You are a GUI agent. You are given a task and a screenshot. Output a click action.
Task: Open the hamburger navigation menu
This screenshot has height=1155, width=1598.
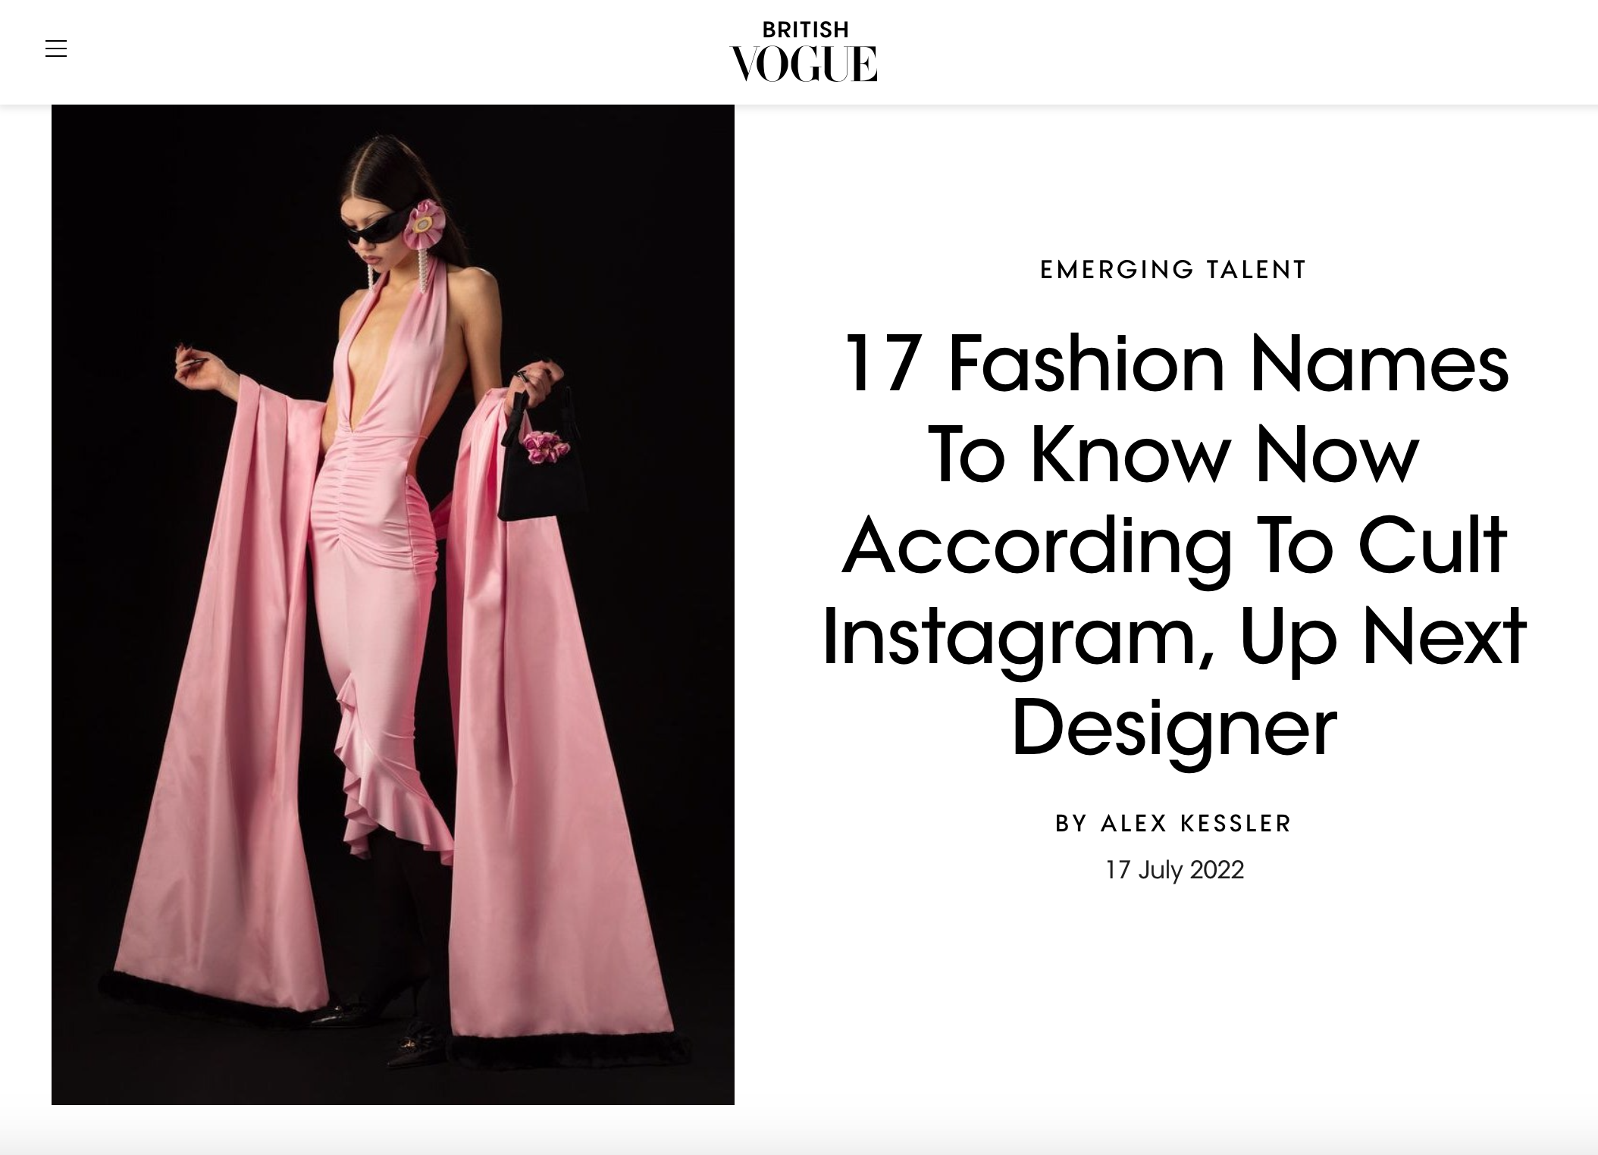(56, 49)
